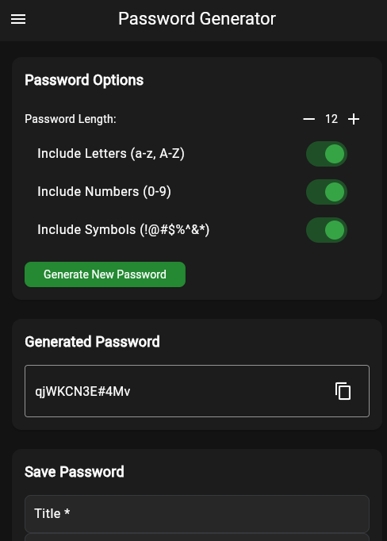Screen dimensions: 387x541
Task: Open the hamburger navigation menu
Action: [18, 19]
